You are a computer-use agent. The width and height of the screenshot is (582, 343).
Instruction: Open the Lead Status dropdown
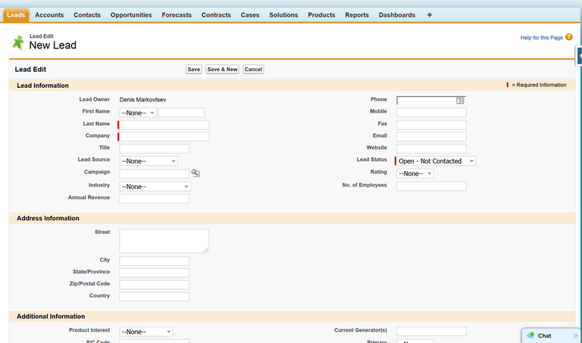click(x=436, y=161)
